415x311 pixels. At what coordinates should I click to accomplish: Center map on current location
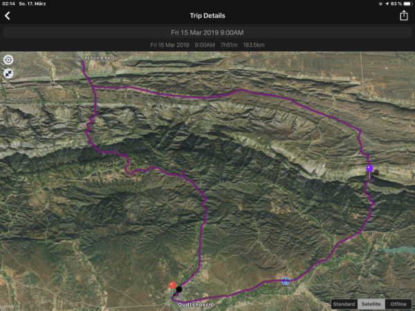tap(8, 59)
